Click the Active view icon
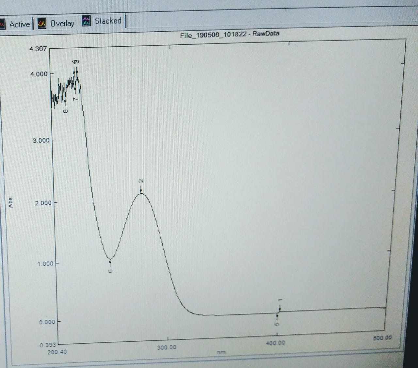 pos(2,24)
